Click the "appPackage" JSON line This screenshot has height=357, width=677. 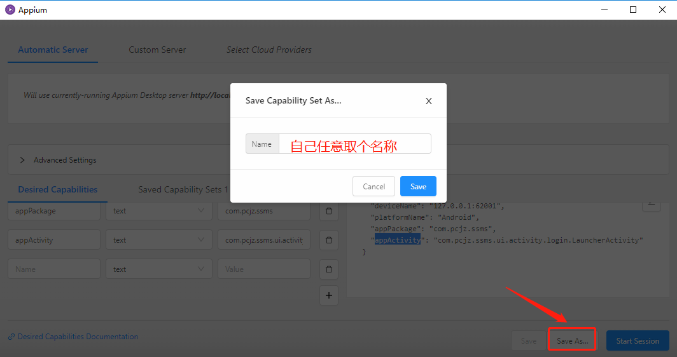pos(433,229)
